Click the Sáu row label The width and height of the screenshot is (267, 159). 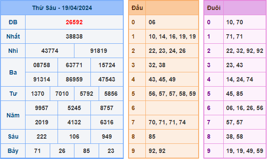coord(13,136)
